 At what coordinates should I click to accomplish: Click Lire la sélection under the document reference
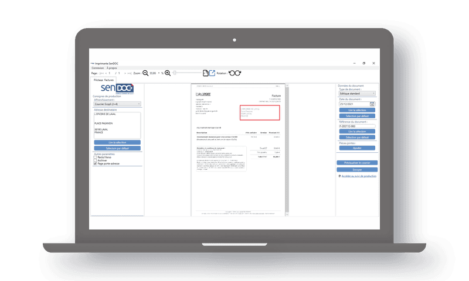(357, 131)
